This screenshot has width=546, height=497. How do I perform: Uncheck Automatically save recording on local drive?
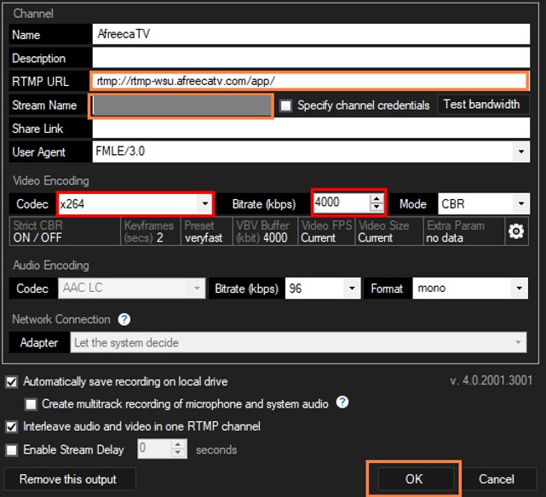click(11, 382)
